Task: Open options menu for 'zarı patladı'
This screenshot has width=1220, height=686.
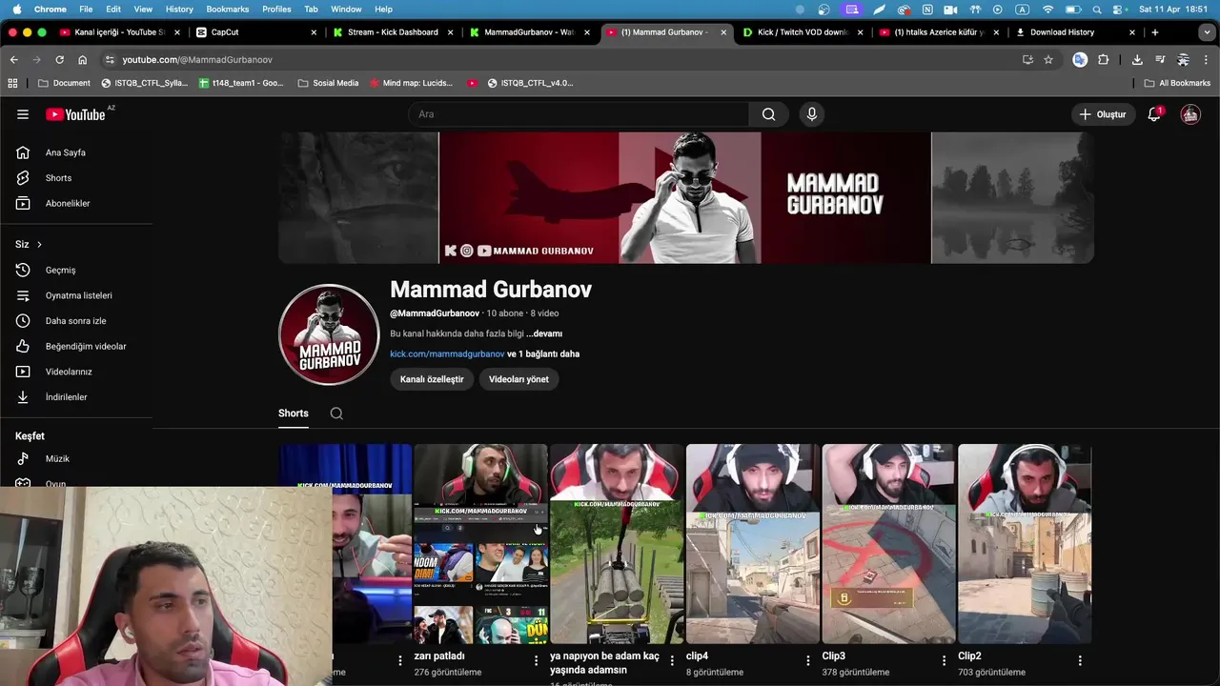Action: tap(537, 660)
